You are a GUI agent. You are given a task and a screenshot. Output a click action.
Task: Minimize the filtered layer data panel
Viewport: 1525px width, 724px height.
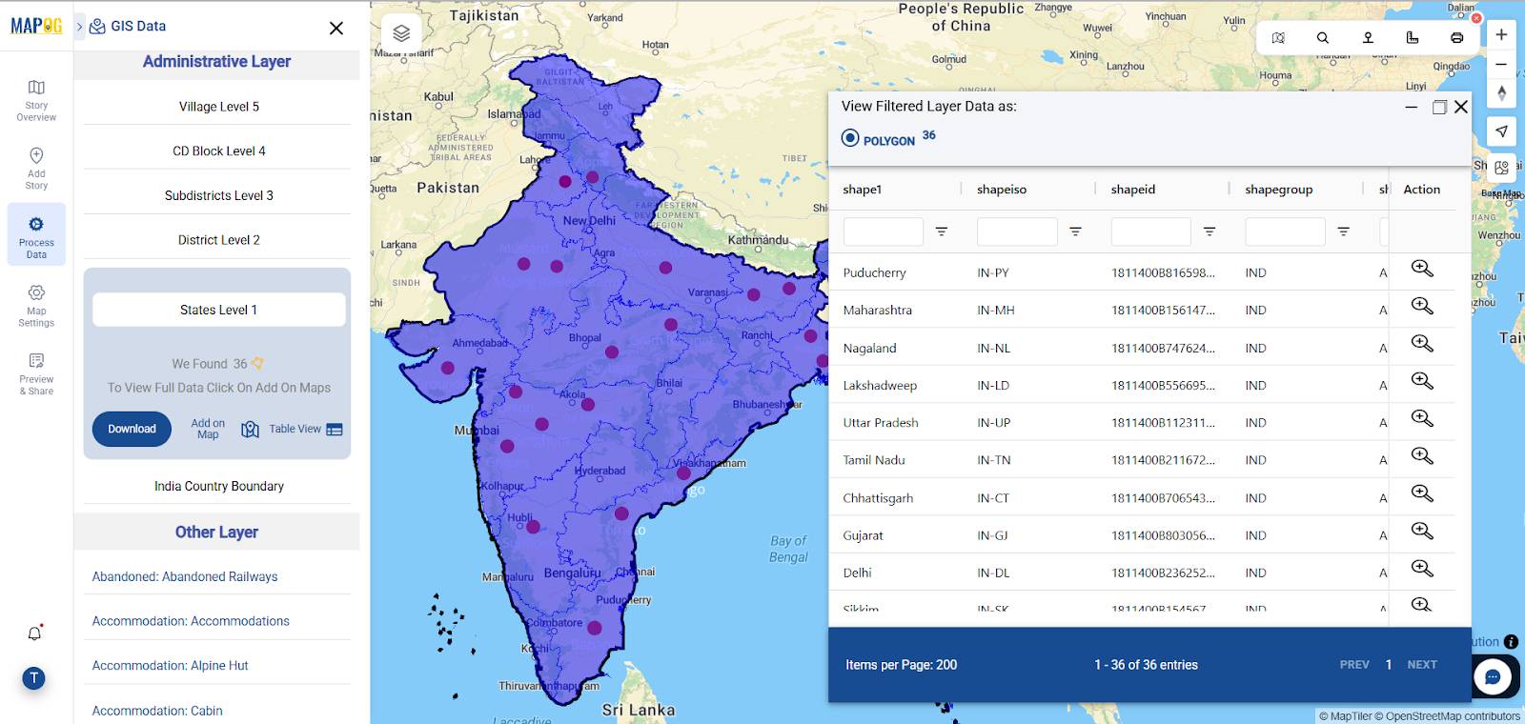(x=1412, y=108)
